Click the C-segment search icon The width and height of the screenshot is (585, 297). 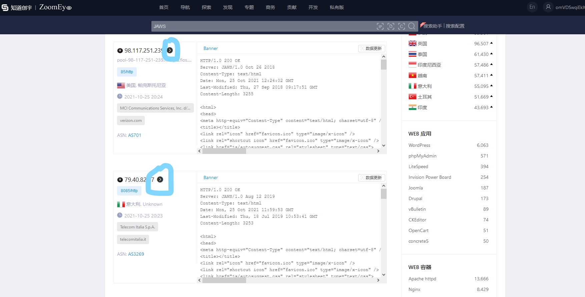(402, 26)
